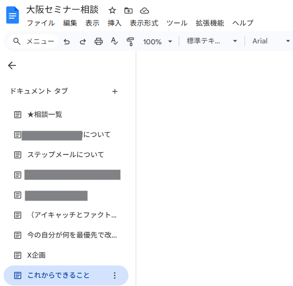This screenshot has height=286, width=293.
Task: Open the 表示 menu
Action: (92, 23)
